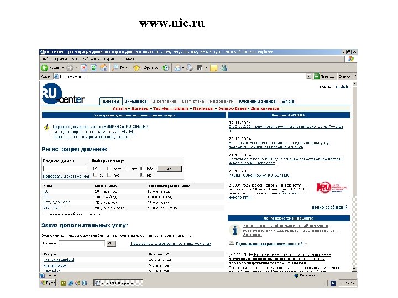Click the Forward arrow button in toolbar
398x298 pixels.
coord(70,68)
